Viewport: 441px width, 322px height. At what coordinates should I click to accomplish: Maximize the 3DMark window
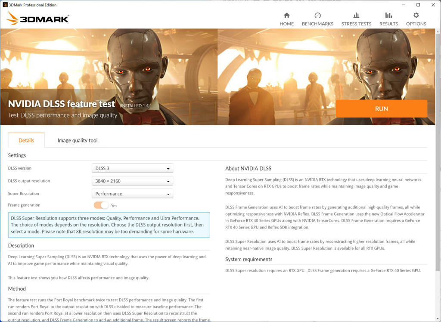418,5
